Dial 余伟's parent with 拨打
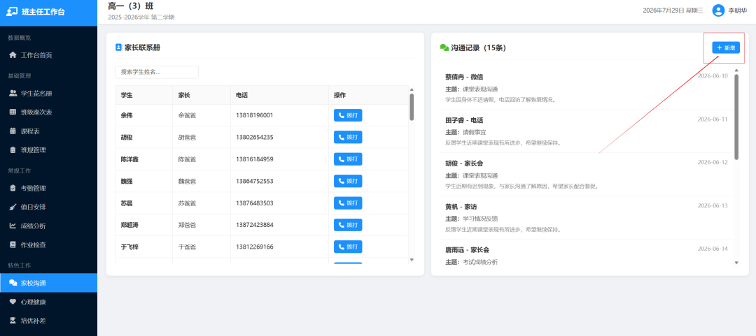 point(348,115)
